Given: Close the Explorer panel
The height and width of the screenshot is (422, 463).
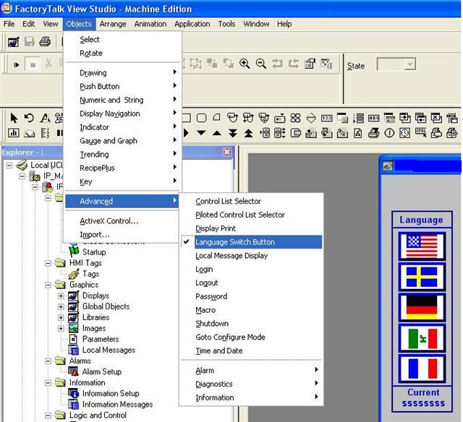Looking at the screenshot, I should 227,152.
